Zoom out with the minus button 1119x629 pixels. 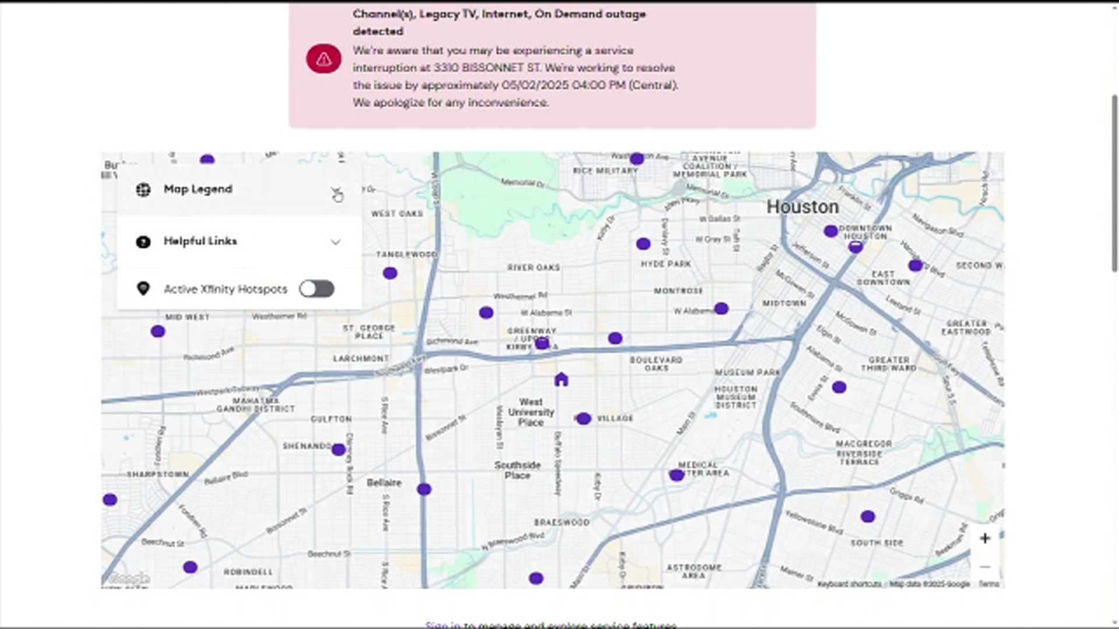point(985,567)
